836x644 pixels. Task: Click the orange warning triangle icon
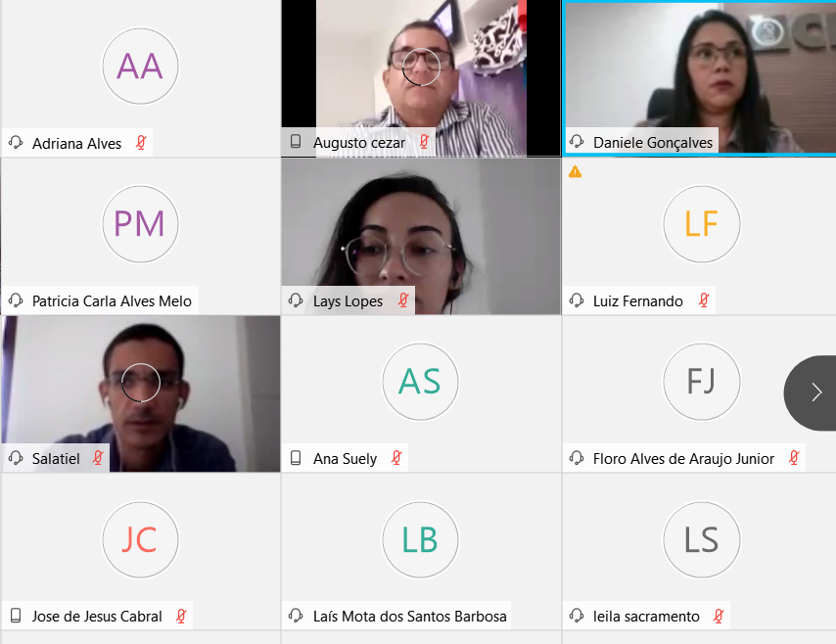pyautogui.click(x=575, y=171)
